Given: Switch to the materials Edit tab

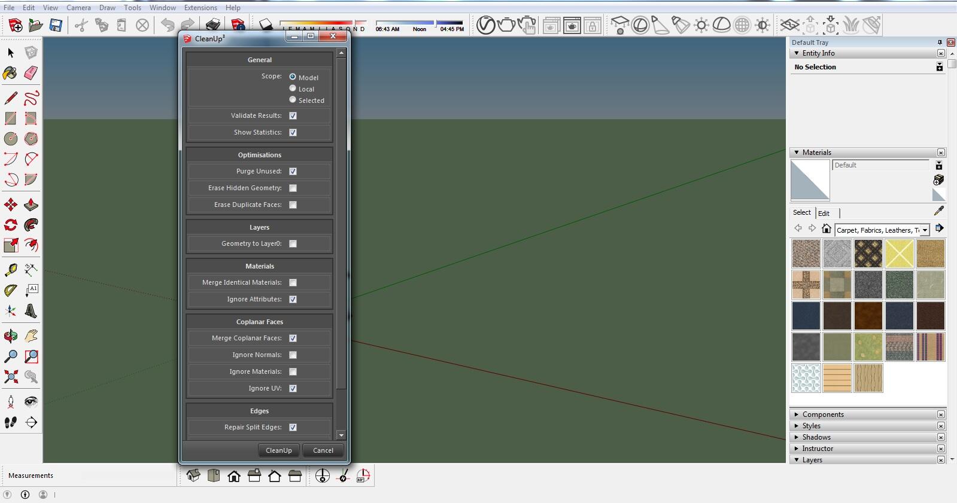Looking at the screenshot, I should click(824, 214).
